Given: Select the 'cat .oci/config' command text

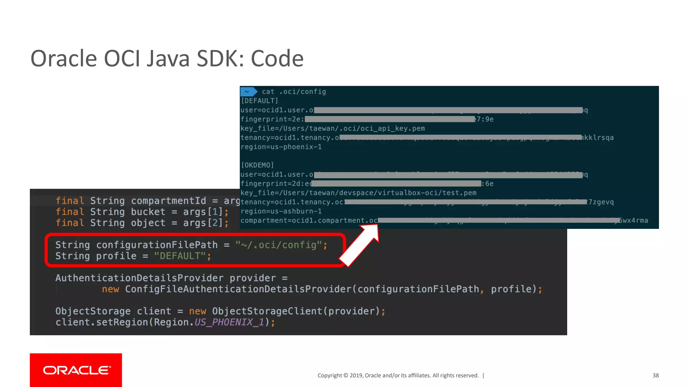Looking at the screenshot, I should click(294, 92).
